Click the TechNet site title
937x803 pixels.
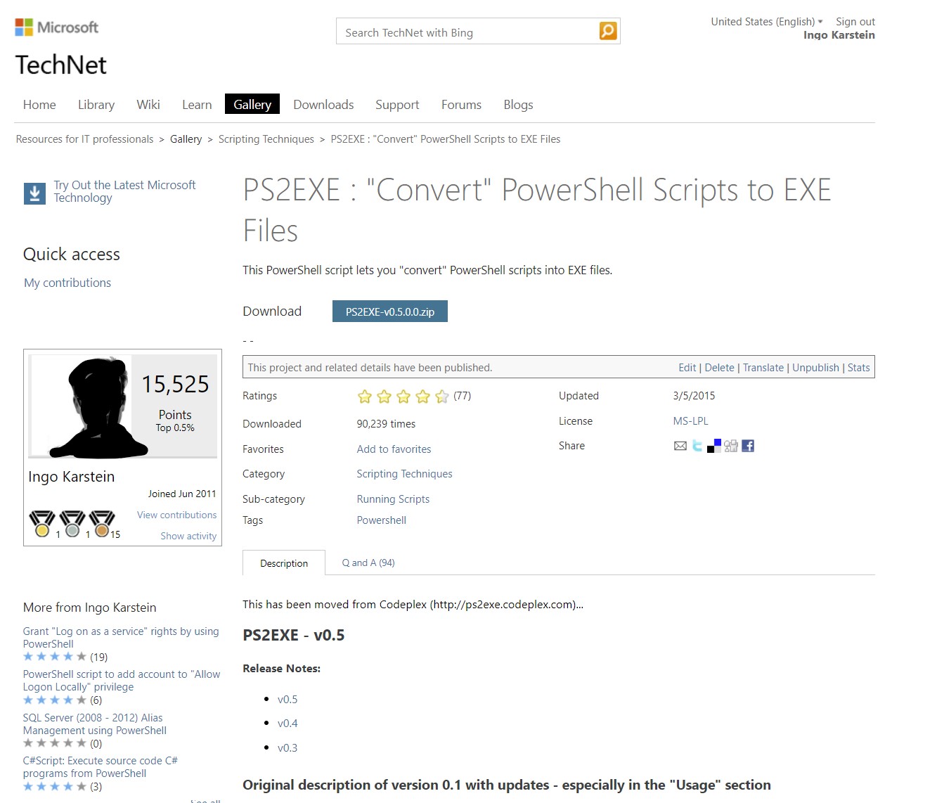coord(61,65)
